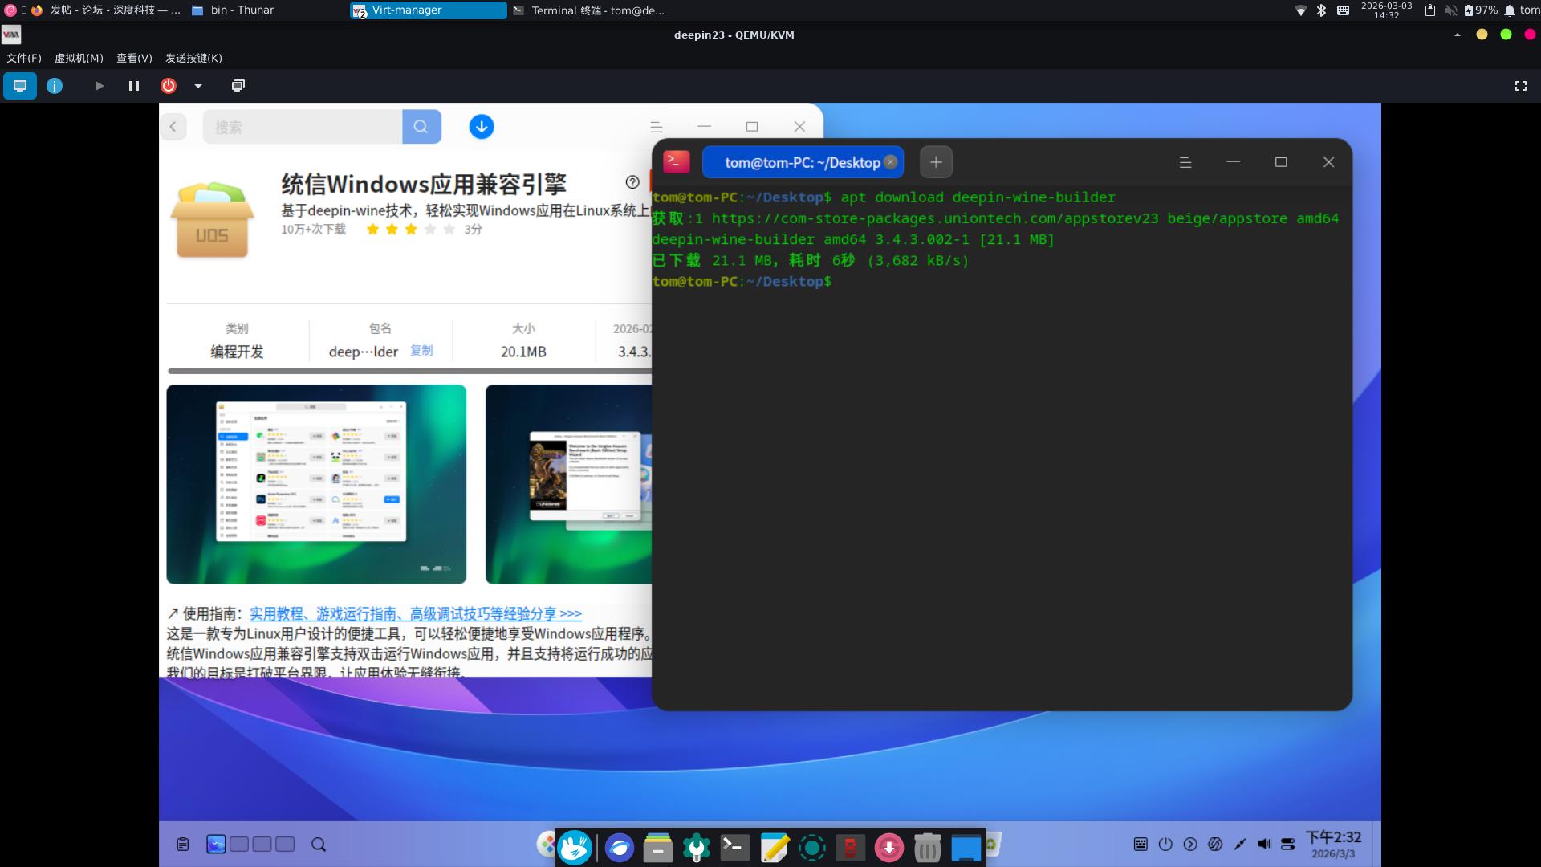The height and width of the screenshot is (867, 1541).
Task: Open the 发送按键(K) menu
Action: coord(193,58)
